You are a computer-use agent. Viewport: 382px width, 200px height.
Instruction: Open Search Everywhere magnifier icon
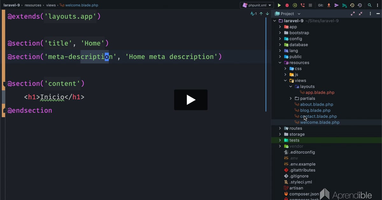[x=370, y=5]
